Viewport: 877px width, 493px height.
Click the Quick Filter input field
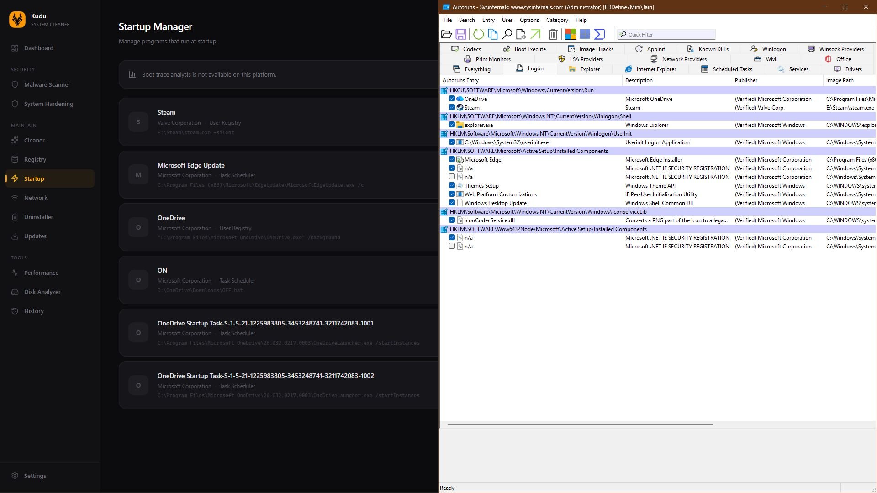pyautogui.click(x=666, y=34)
